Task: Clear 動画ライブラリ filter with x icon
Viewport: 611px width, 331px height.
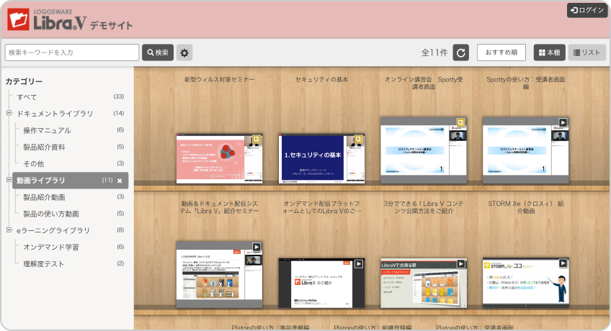Action: point(120,181)
